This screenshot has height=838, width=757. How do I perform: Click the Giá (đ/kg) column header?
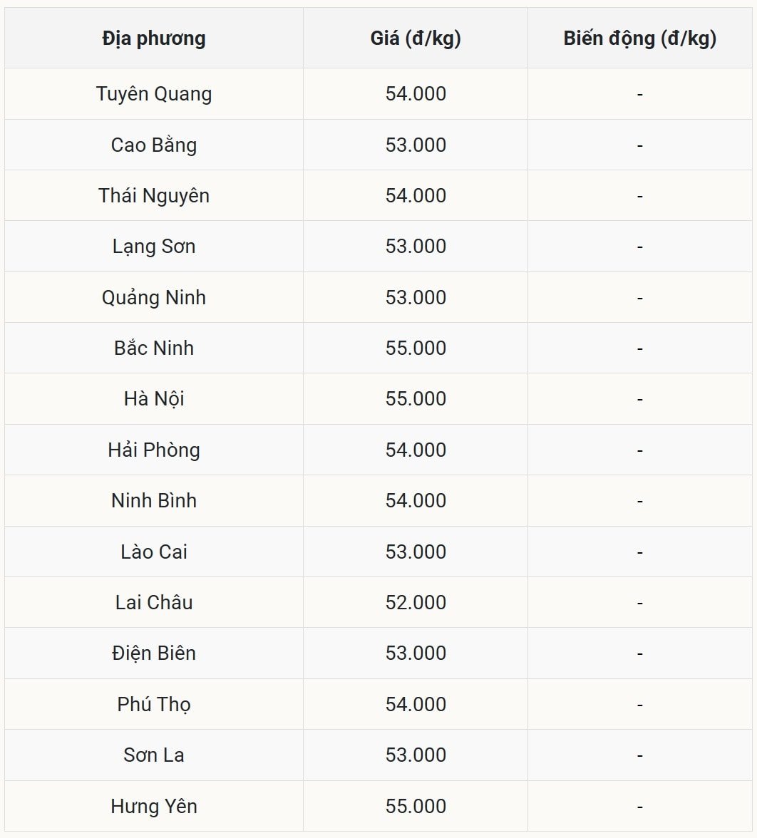pyautogui.click(x=416, y=38)
